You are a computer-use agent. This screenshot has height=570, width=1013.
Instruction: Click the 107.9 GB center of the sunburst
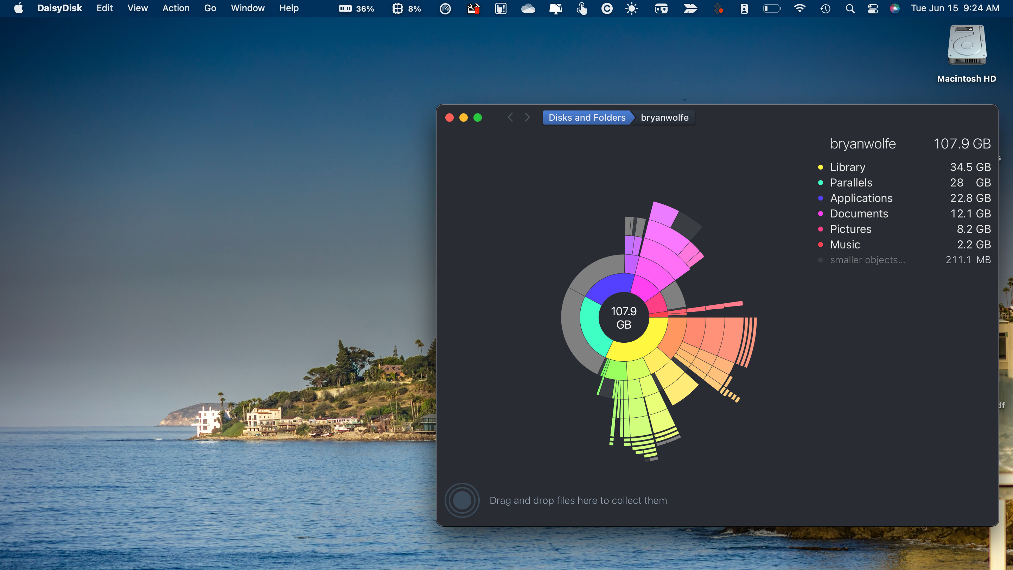624,317
